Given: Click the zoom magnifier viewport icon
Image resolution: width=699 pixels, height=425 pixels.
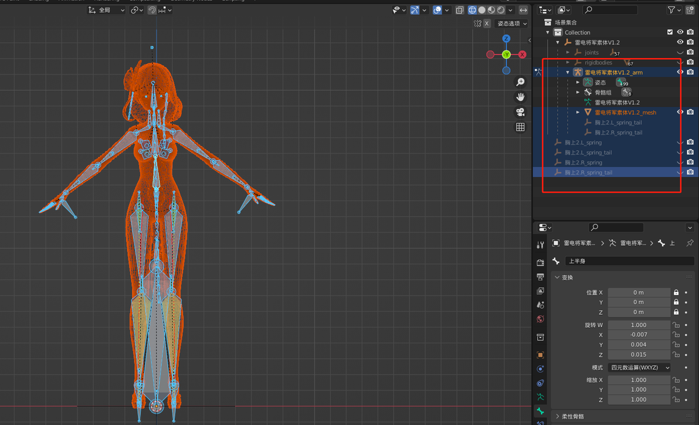Looking at the screenshot, I should pyautogui.click(x=520, y=82).
